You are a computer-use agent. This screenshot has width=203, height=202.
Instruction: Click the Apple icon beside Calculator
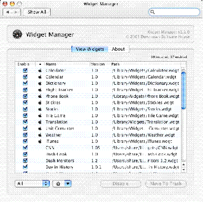40,71
